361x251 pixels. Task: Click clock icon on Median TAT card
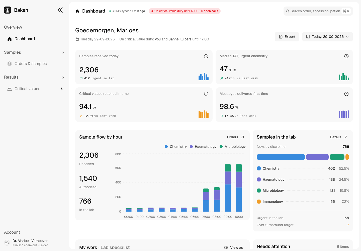346,56
